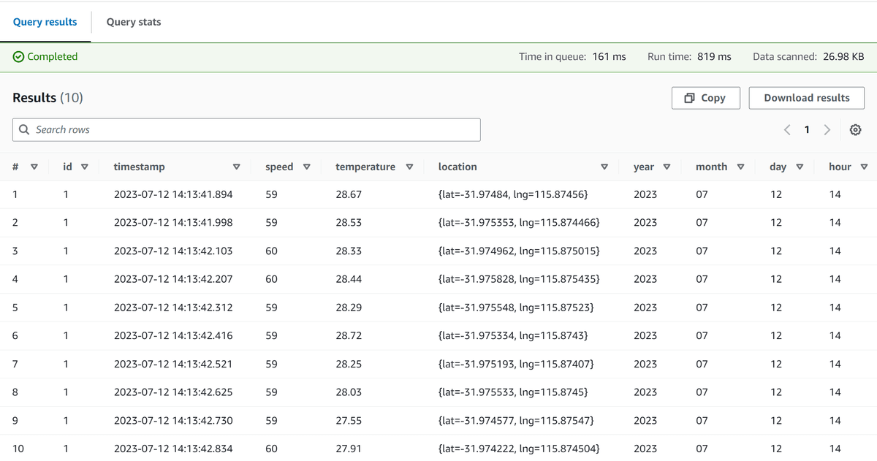Switch to the Query stats tab
Image resolution: width=877 pixels, height=461 pixels.
[x=133, y=22]
